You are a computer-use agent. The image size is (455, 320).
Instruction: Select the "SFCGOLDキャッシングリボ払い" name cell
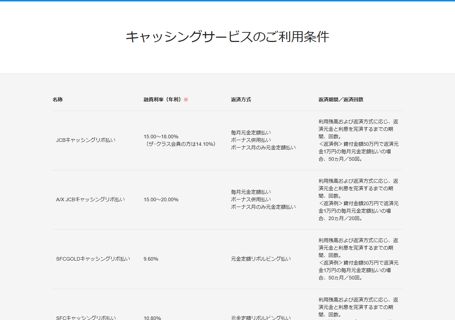click(x=93, y=259)
